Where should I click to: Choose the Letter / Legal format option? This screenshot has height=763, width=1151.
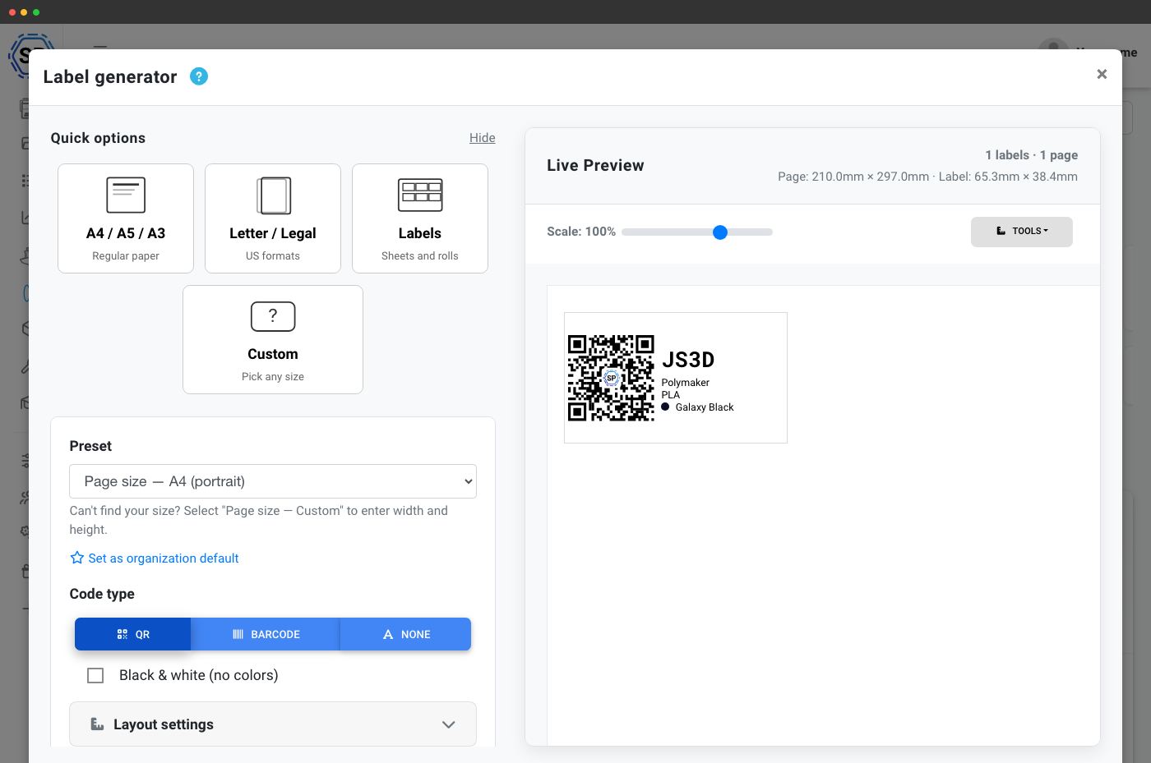pyautogui.click(x=273, y=218)
